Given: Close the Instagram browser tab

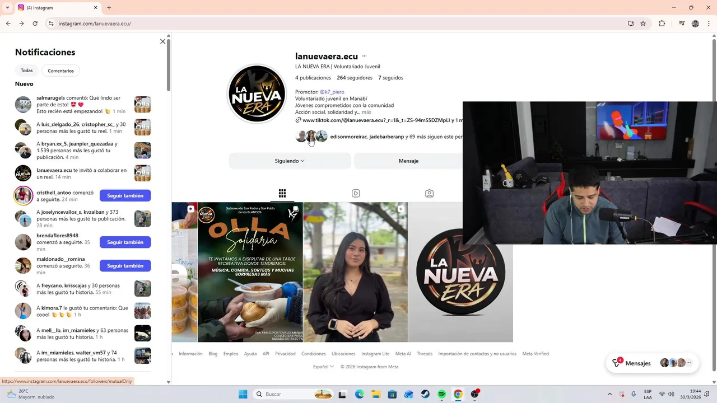Looking at the screenshot, I should click(x=95, y=8).
